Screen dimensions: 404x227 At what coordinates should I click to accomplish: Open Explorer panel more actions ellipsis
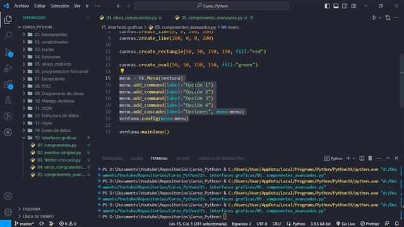[x=88, y=18]
